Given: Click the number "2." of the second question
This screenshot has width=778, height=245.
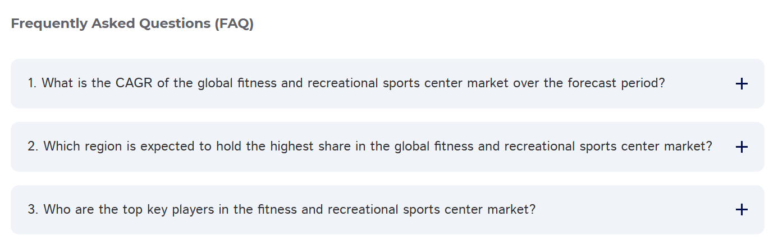Looking at the screenshot, I should pyautogui.click(x=34, y=147).
